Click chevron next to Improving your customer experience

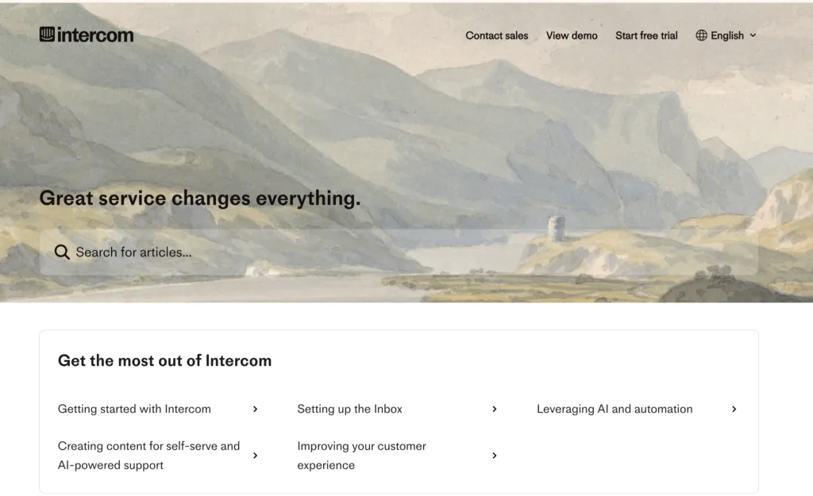[x=494, y=456]
